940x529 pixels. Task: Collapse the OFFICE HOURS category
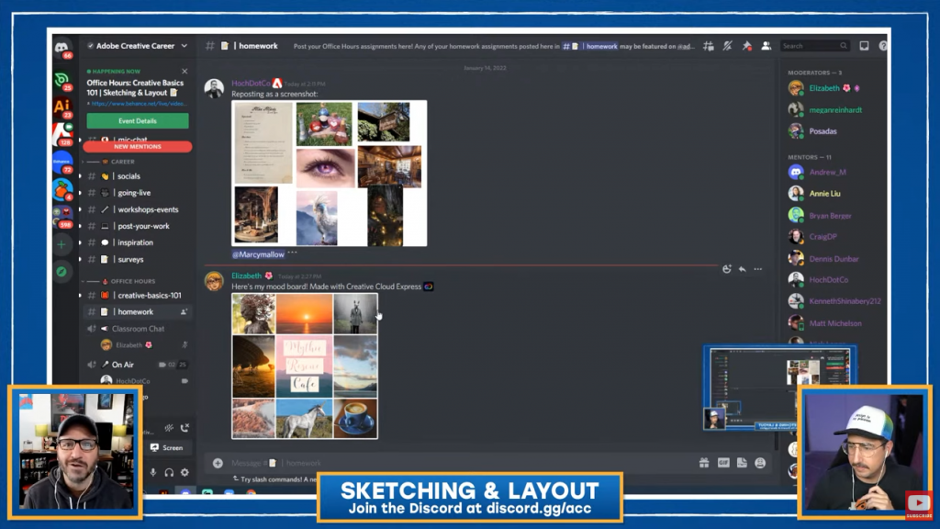119,281
